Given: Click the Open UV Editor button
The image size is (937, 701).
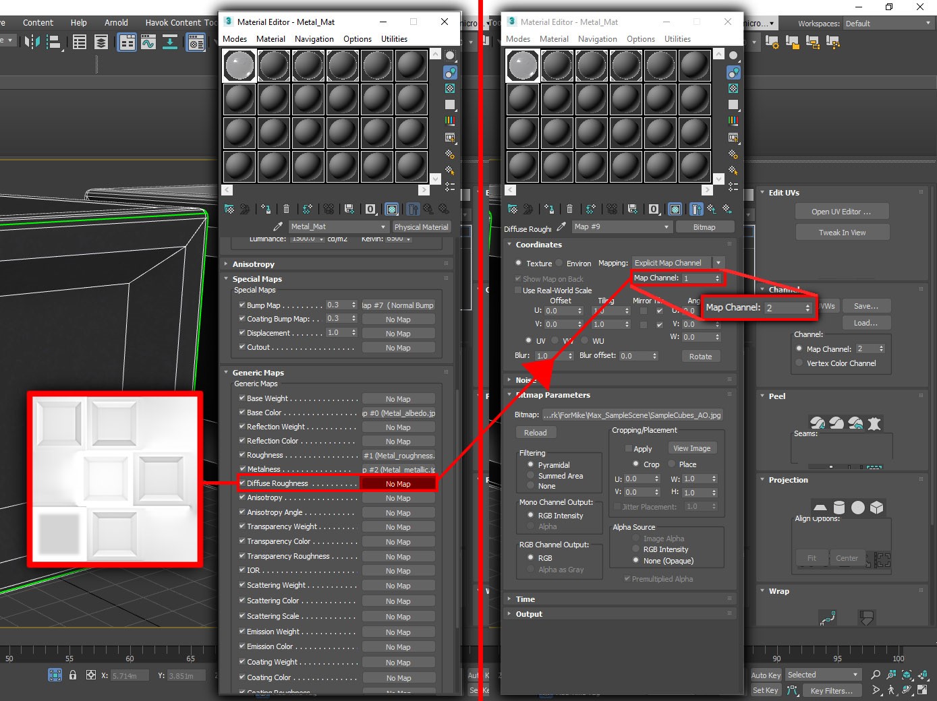Looking at the screenshot, I should pyautogui.click(x=842, y=210).
